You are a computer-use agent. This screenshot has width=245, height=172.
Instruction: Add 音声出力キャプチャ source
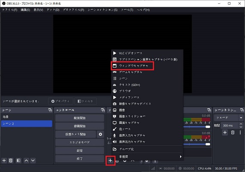click(147, 142)
